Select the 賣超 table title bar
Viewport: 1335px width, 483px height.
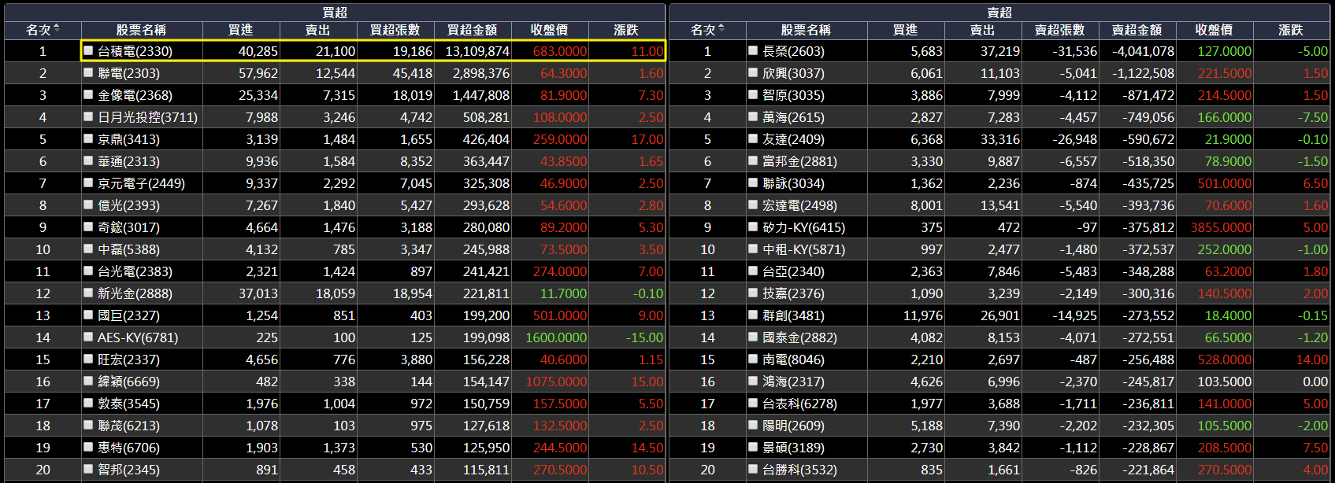[999, 12]
